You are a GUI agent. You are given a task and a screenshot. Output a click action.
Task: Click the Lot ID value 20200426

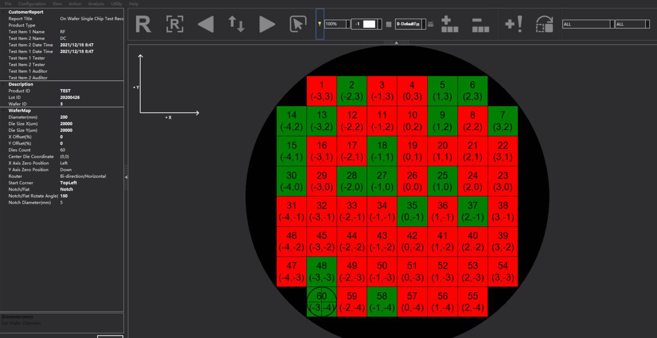(70, 98)
